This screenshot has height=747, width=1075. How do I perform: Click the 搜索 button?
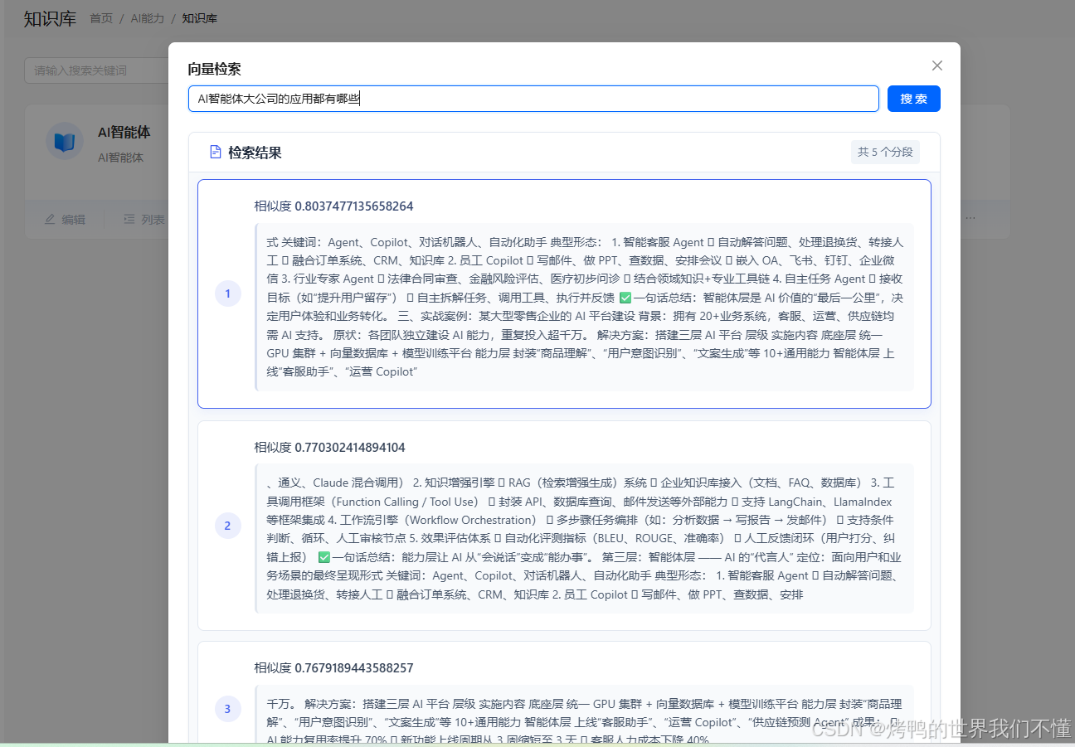coord(914,99)
